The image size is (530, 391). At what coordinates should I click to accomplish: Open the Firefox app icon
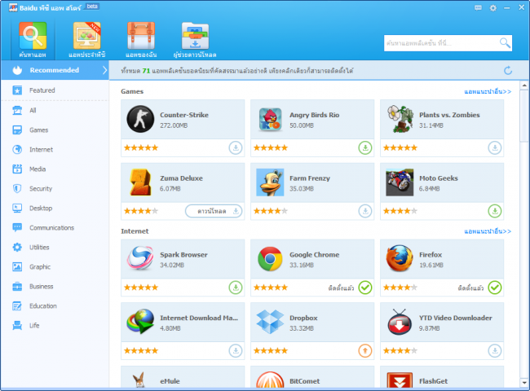pos(400,259)
